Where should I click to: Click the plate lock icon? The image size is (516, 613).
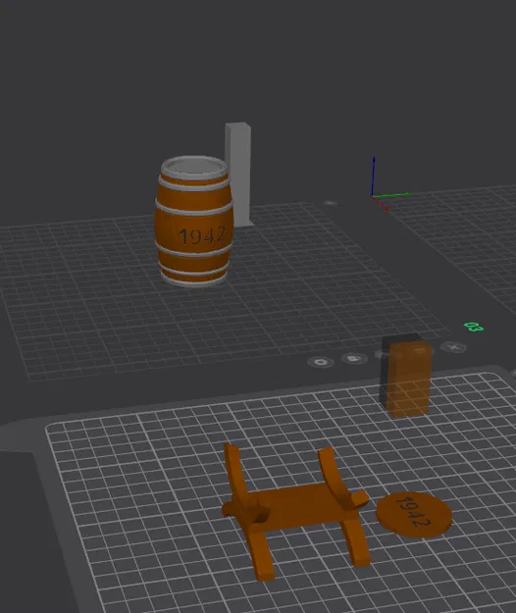(x=354, y=358)
